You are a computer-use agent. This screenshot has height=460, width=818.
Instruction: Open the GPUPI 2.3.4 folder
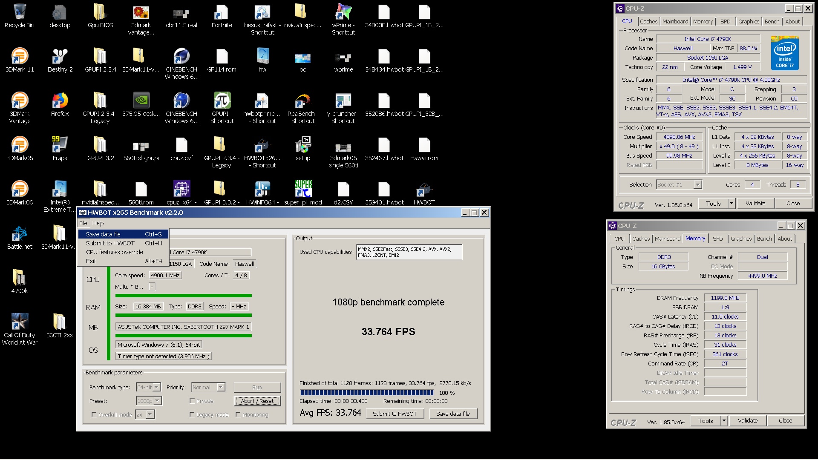pyautogui.click(x=100, y=60)
